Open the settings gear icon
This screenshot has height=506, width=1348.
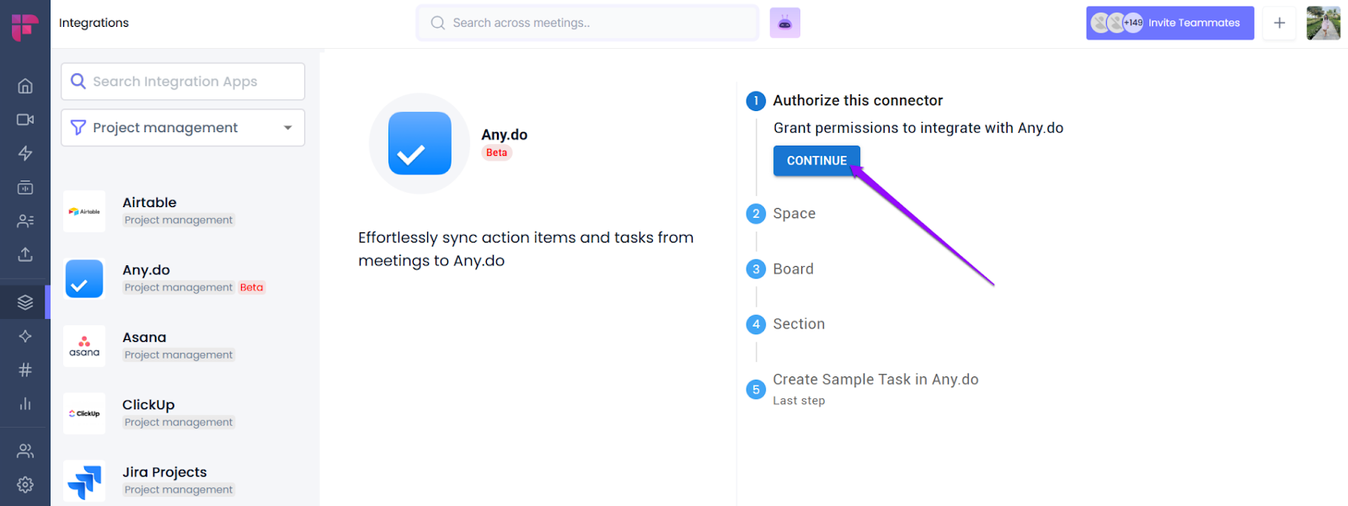pyautogui.click(x=25, y=484)
